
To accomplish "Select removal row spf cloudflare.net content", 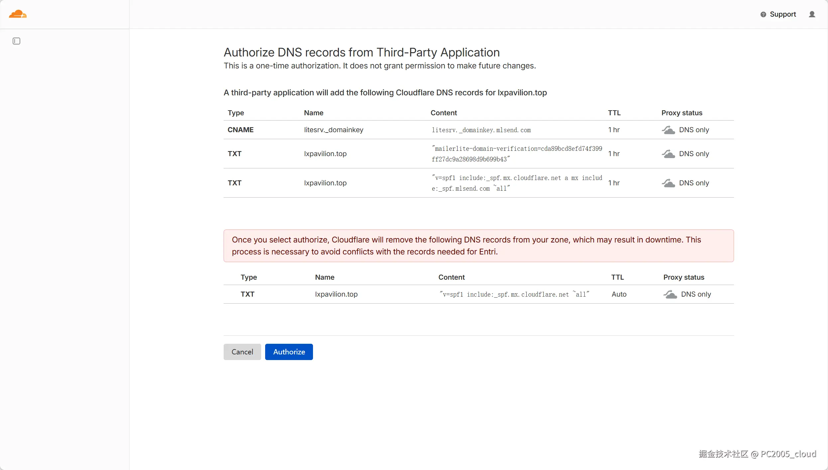I will (514, 294).
